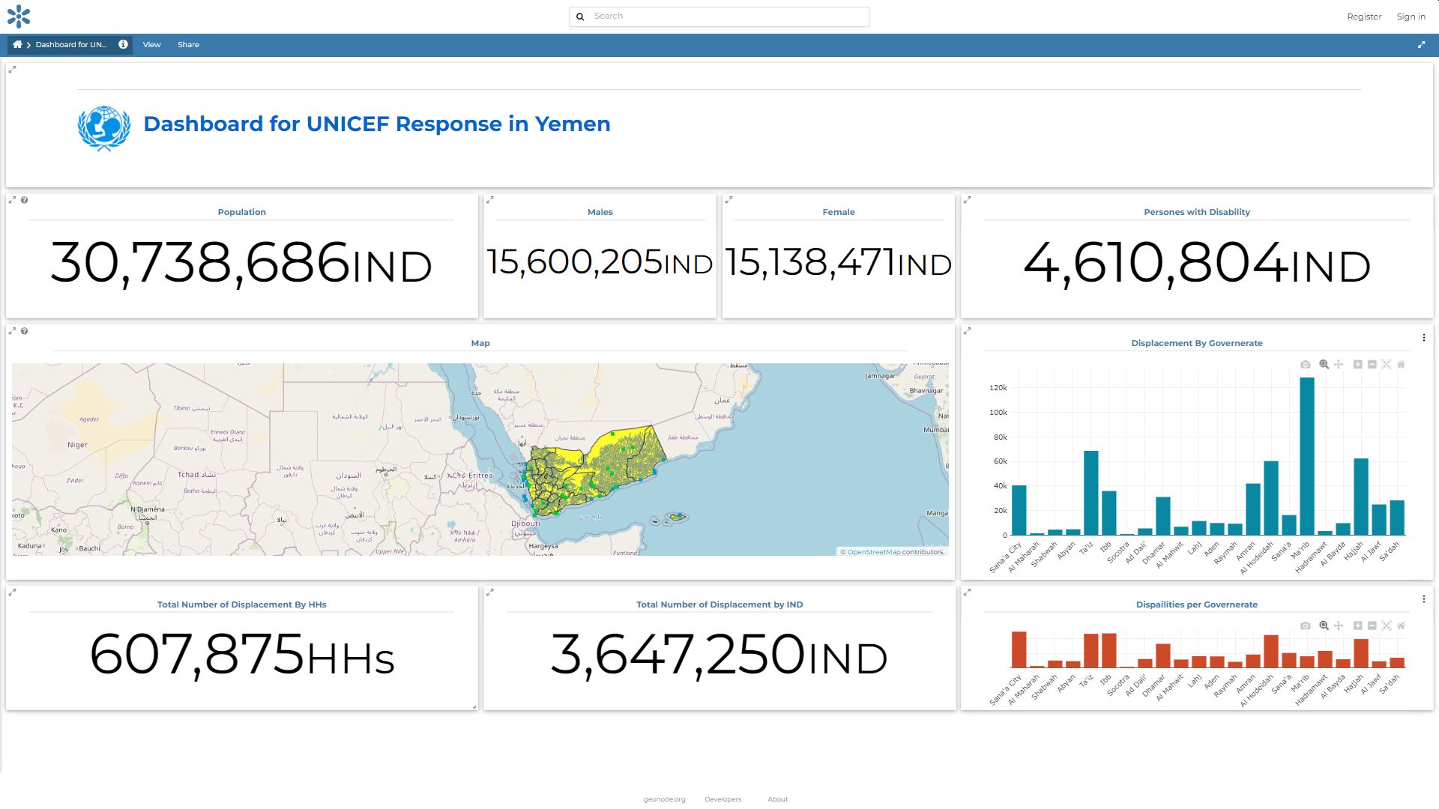Download Displacement chart as image (camera)
1439x809 pixels.
(x=1305, y=365)
